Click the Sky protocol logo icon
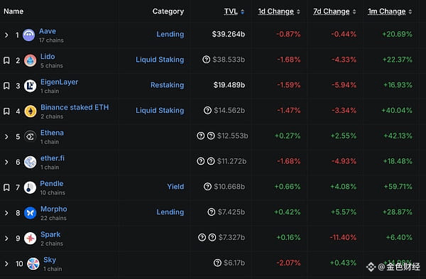The height and width of the screenshot is (279, 426). coord(33,263)
